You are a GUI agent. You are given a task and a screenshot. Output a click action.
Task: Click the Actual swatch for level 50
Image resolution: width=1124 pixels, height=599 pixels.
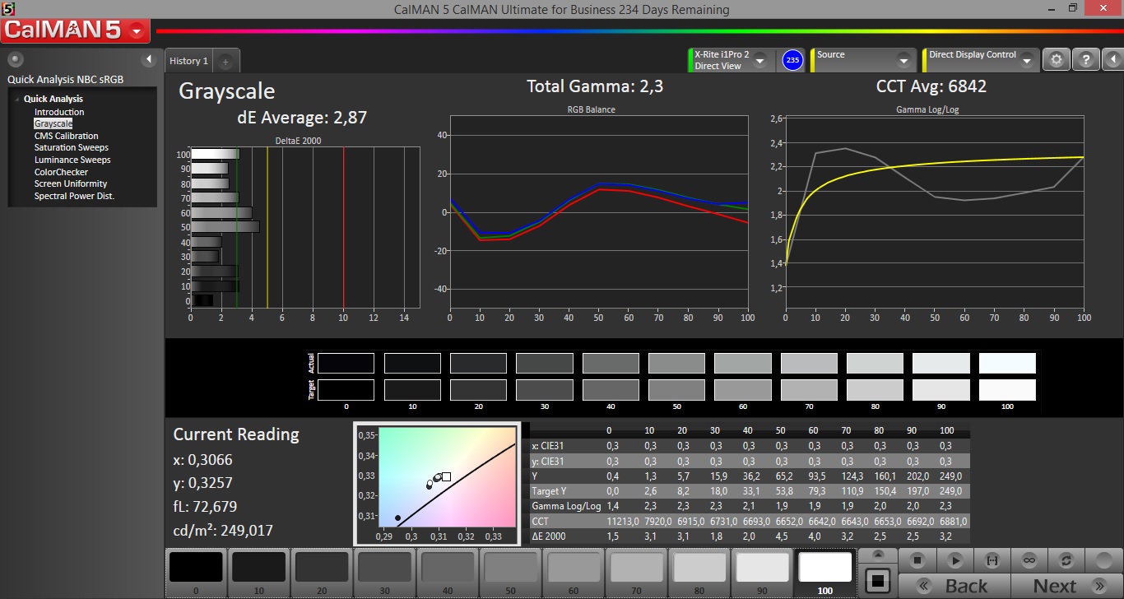(676, 363)
